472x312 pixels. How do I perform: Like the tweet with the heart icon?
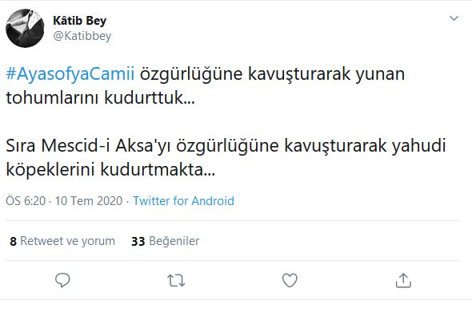click(x=290, y=280)
